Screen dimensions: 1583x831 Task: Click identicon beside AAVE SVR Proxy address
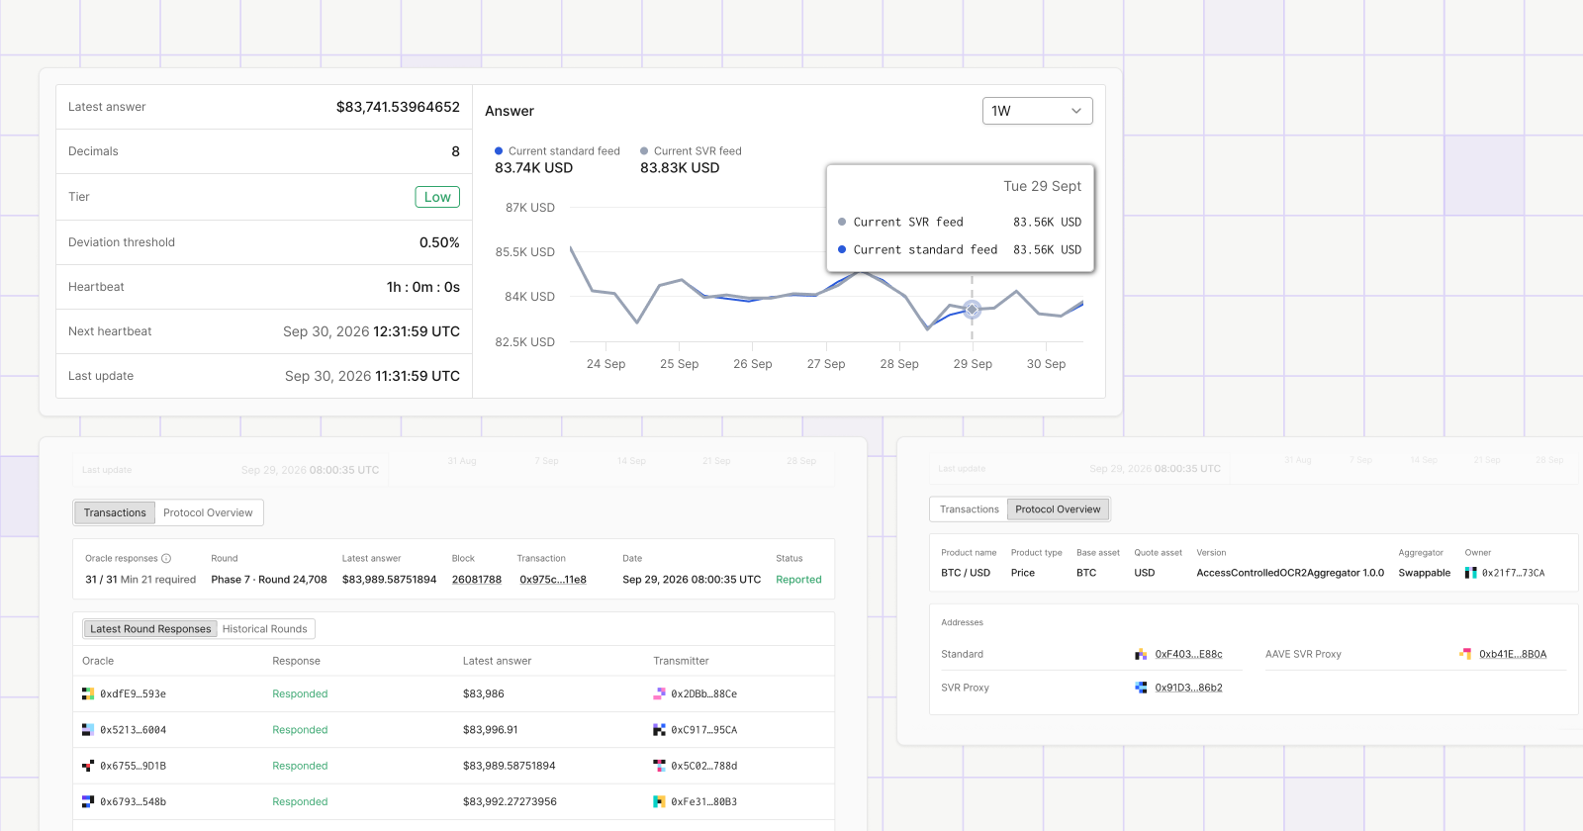coord(1465,654)
